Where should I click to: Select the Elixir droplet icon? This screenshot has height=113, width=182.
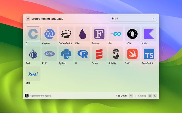coord(82,34)
